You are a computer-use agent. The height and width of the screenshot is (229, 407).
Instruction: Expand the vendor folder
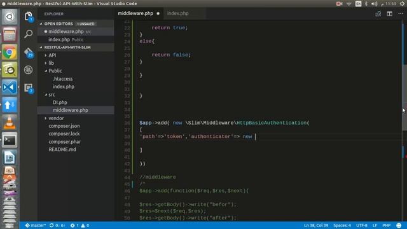56,118
